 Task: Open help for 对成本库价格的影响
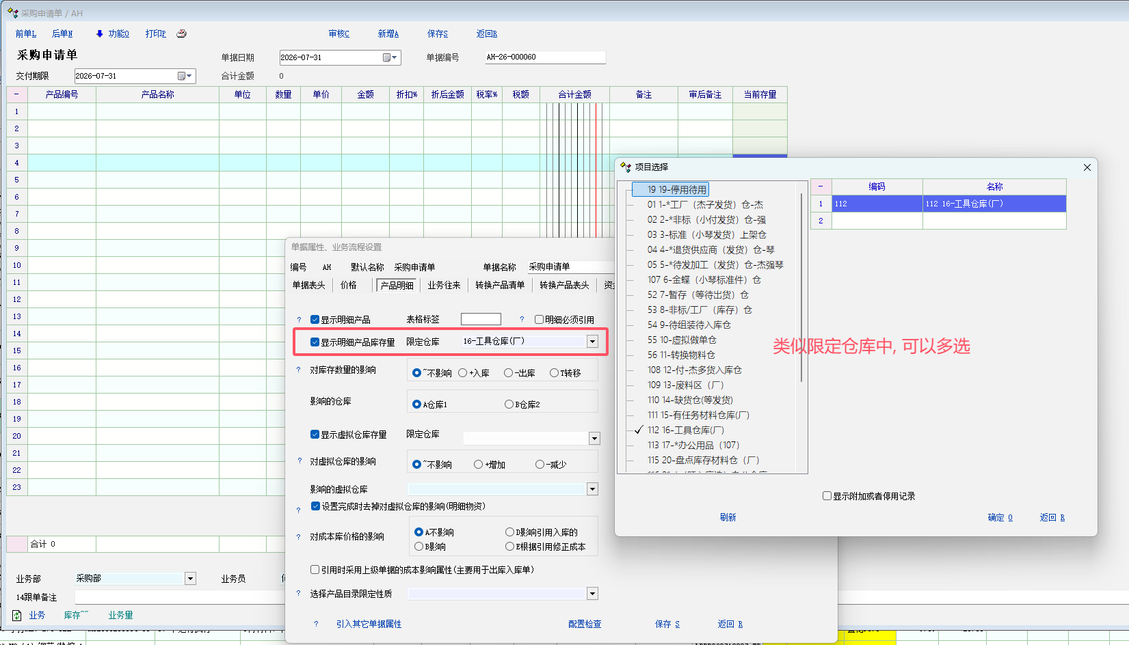[x=298, y=537]
